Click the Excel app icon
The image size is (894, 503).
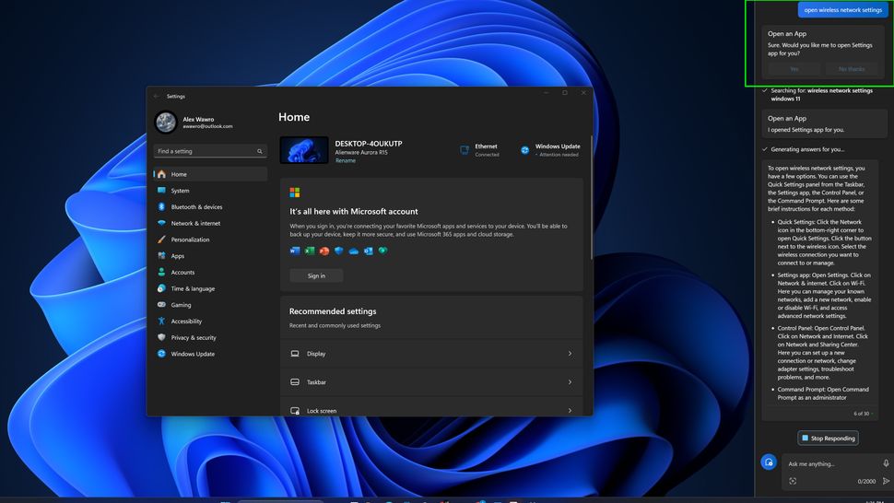(310, 251)
